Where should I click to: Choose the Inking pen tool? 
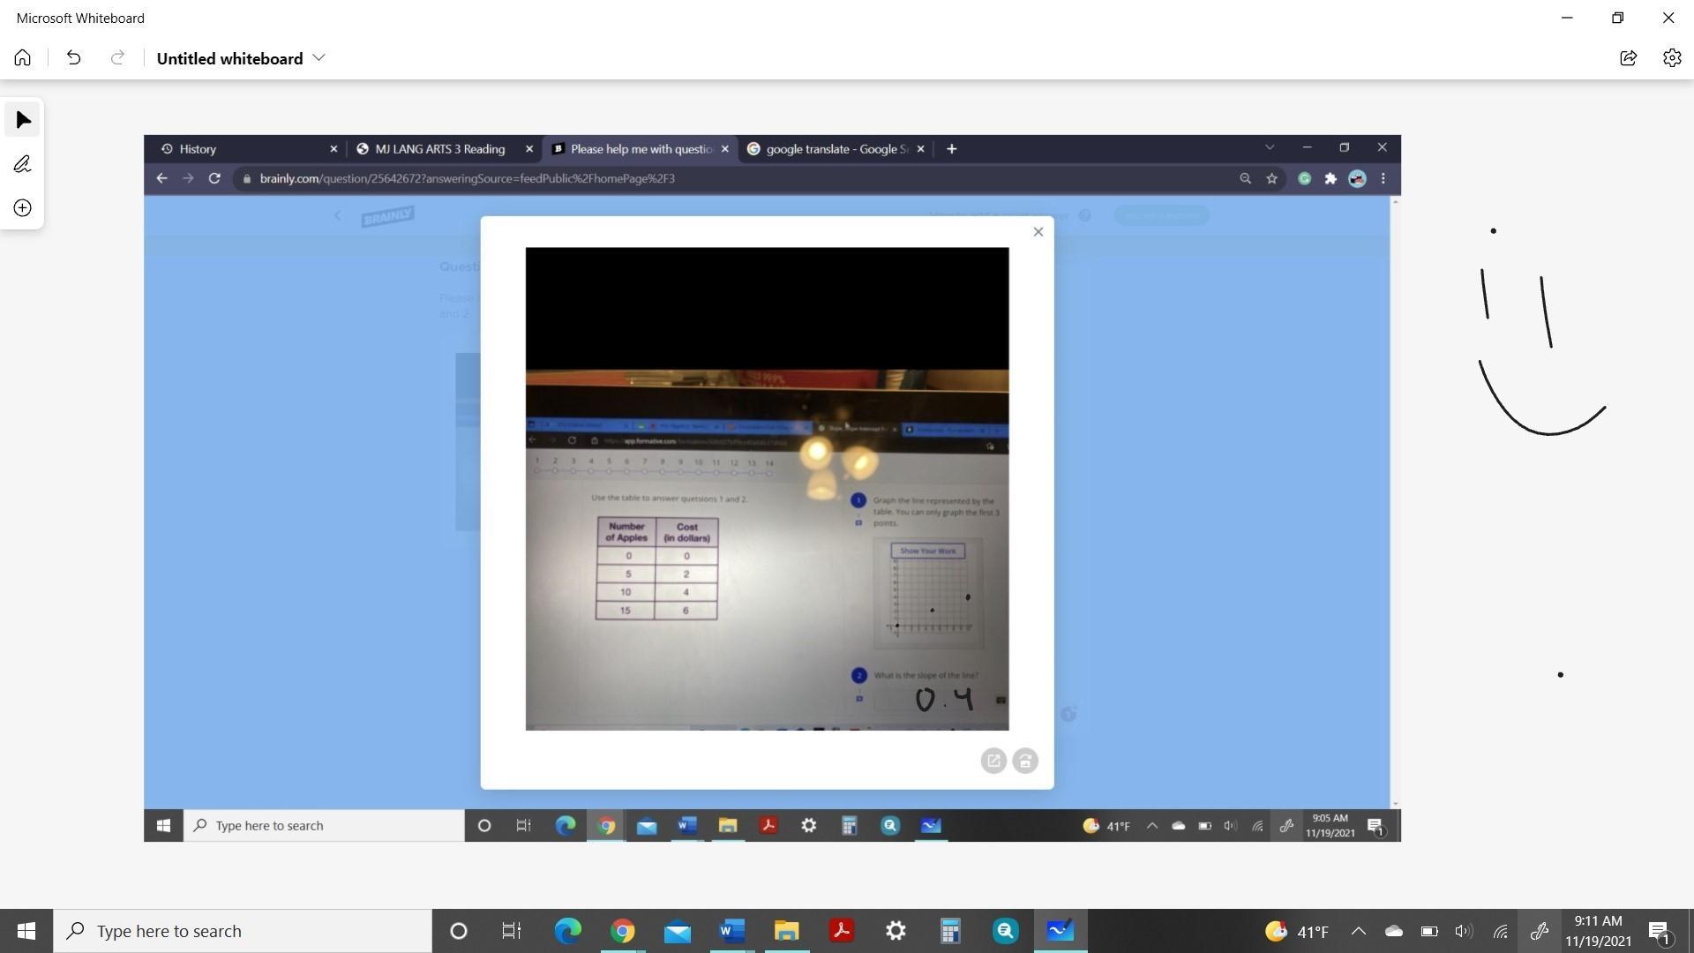click(x=23, y=164)
